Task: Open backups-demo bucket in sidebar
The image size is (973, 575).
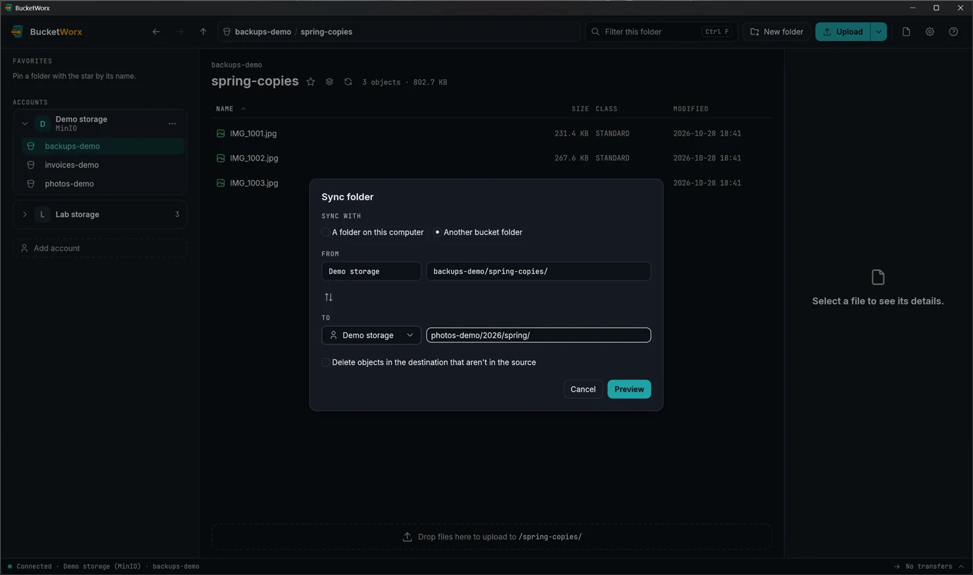Action: (x=103, y=147)
